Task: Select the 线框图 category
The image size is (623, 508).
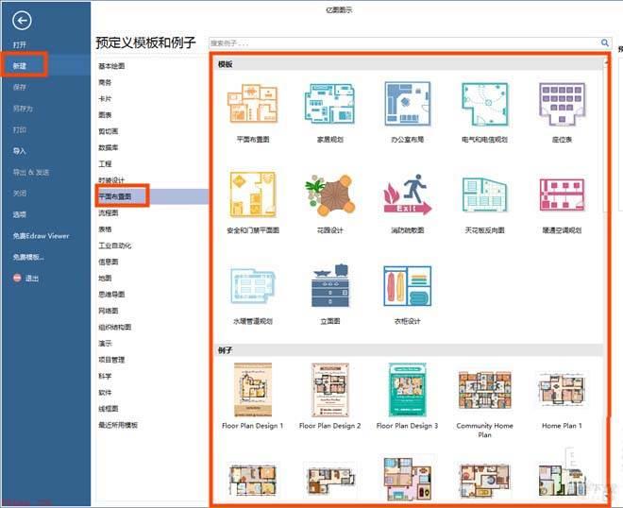Action: [x=109, y=409]
